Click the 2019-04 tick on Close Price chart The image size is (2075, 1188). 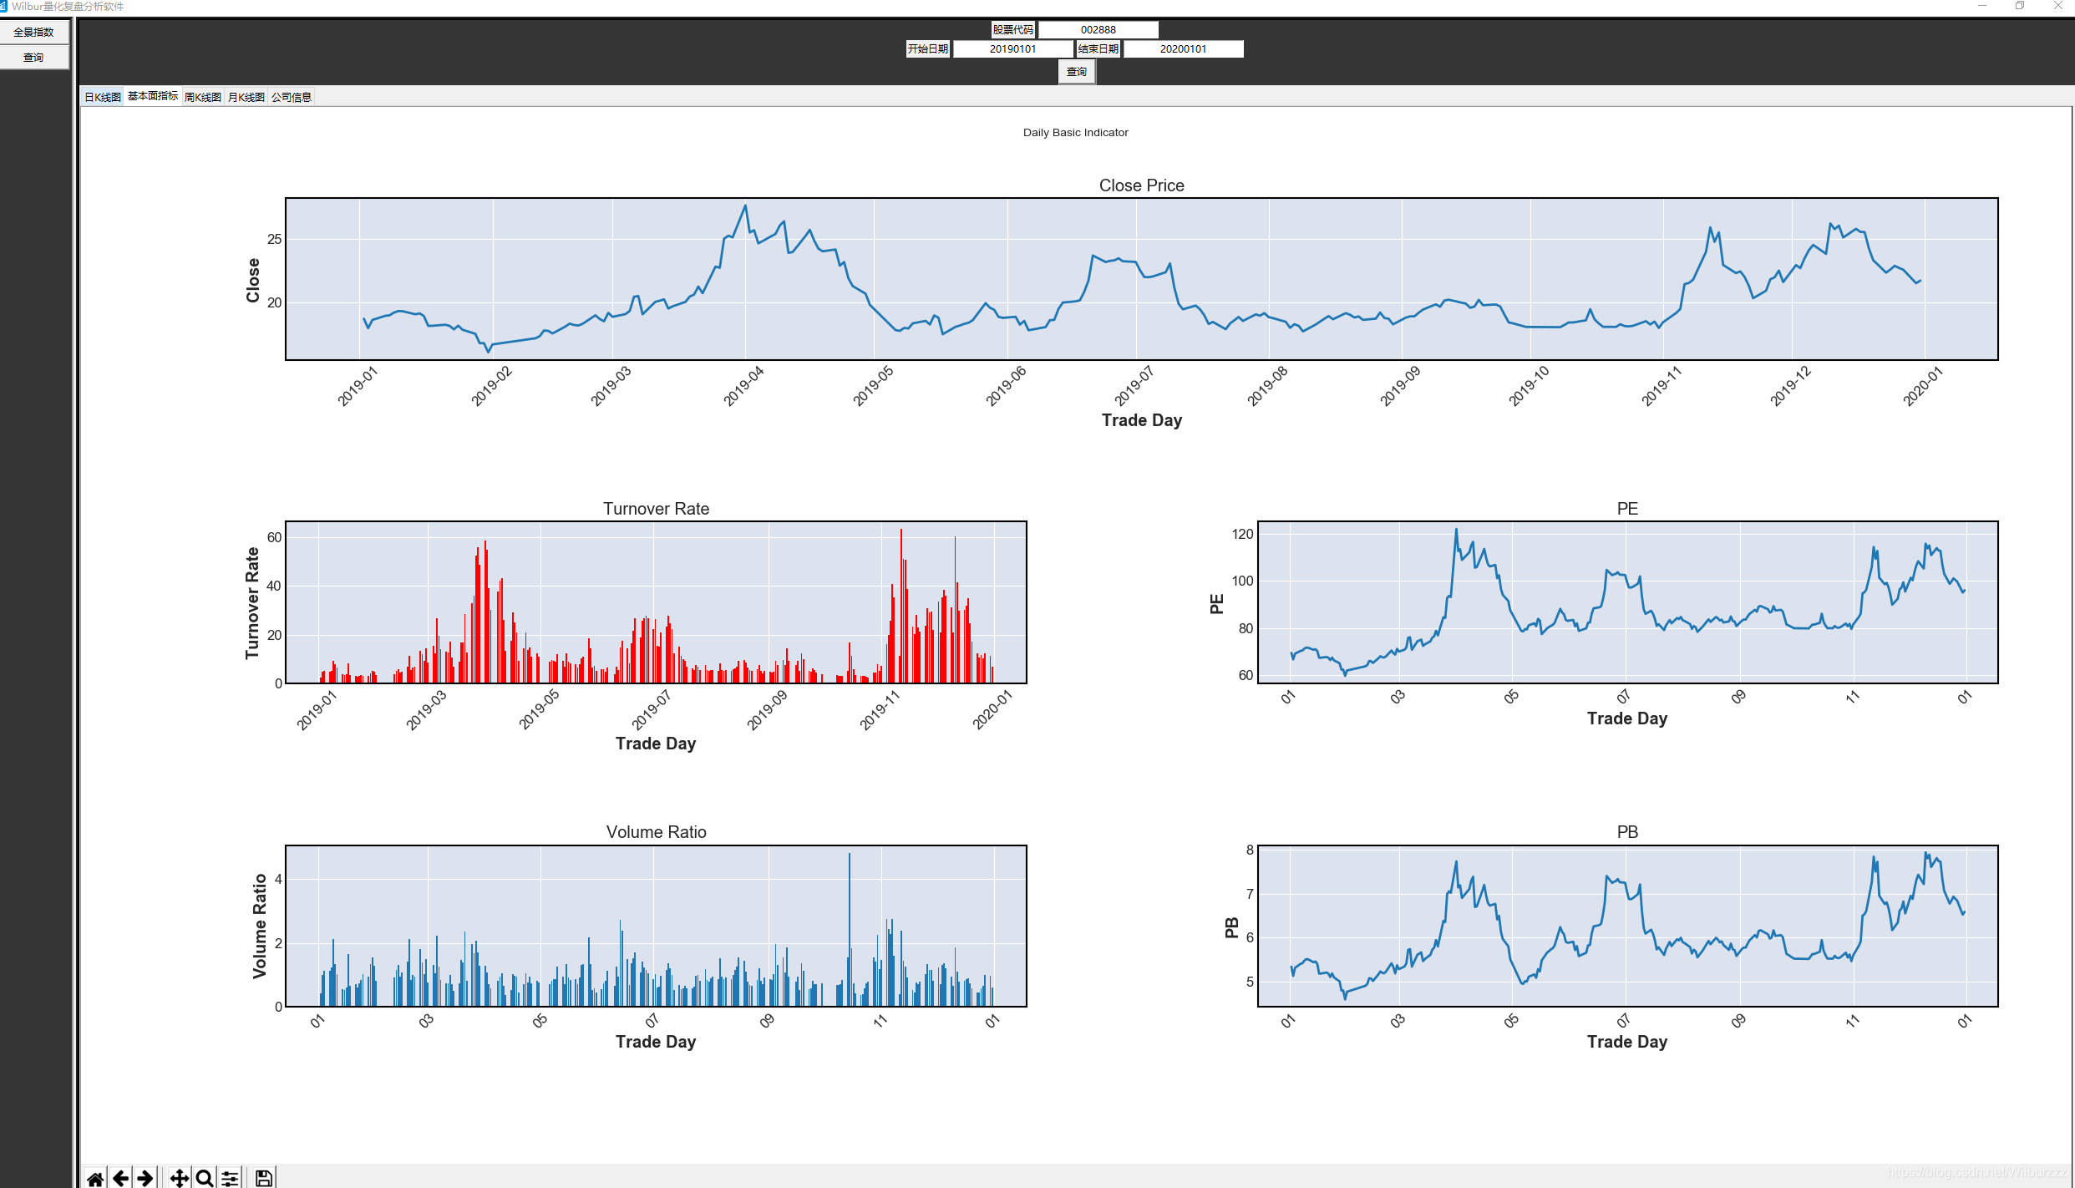tap(743, 386)
